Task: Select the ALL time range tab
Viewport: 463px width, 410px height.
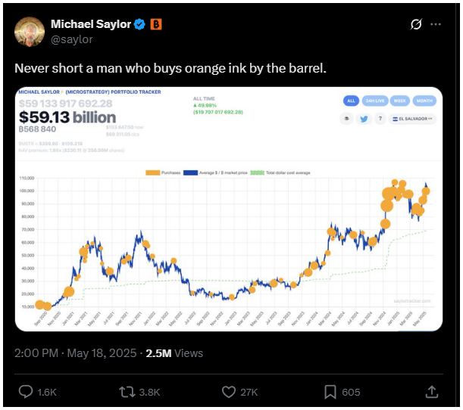Action: (351, 101)
